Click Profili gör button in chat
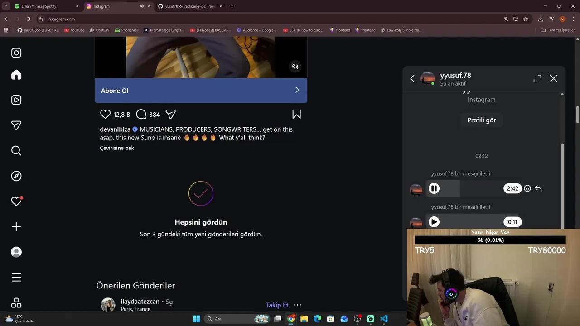580x326 pixels. (482, 120)
